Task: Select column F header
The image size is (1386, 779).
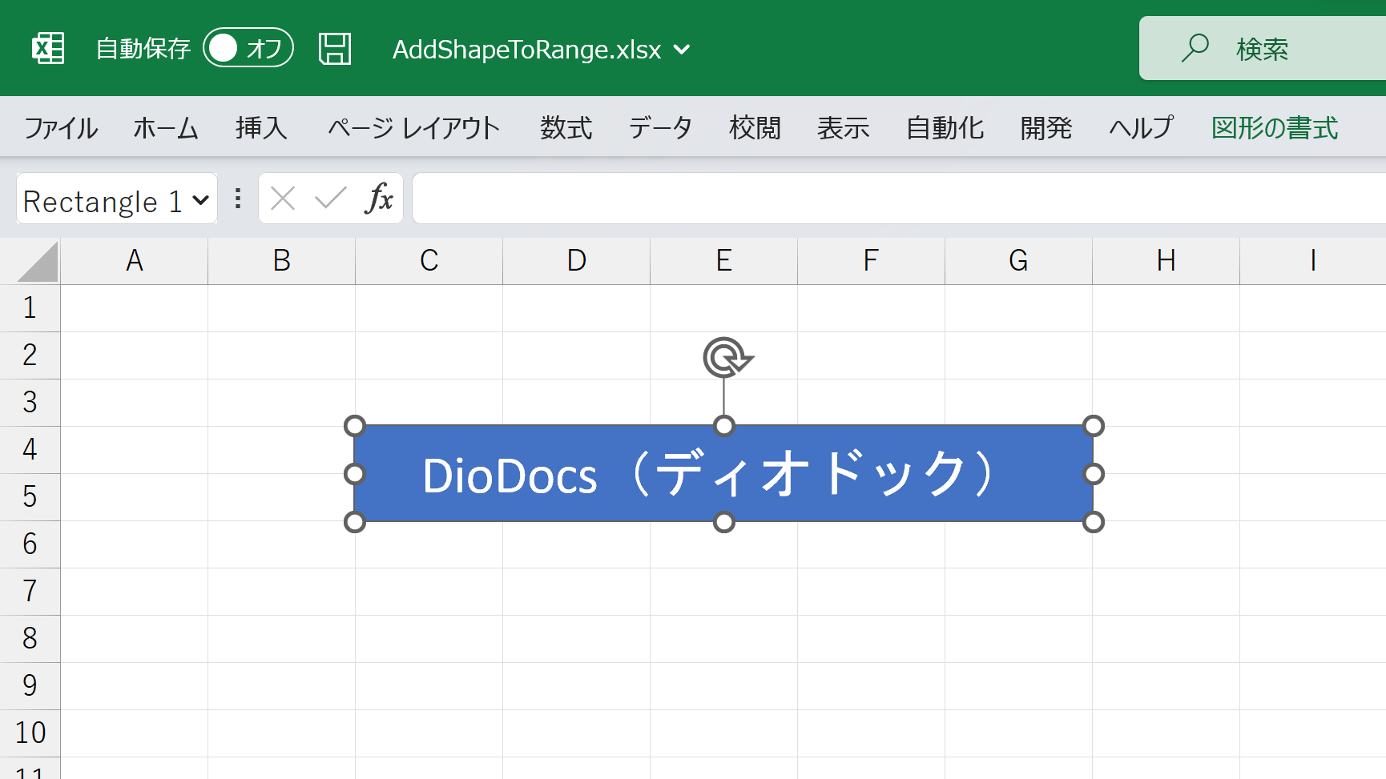Action: click(x=872, y=261)
